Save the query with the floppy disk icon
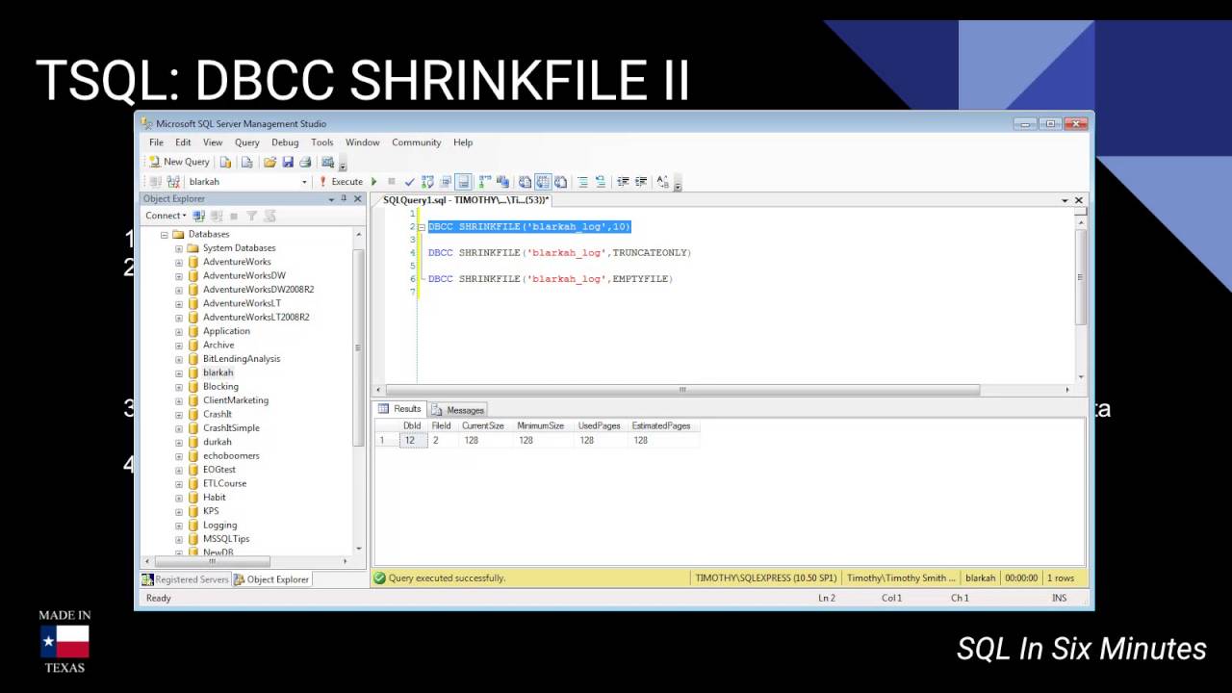 pyautogui.click(x=288, y=162)
